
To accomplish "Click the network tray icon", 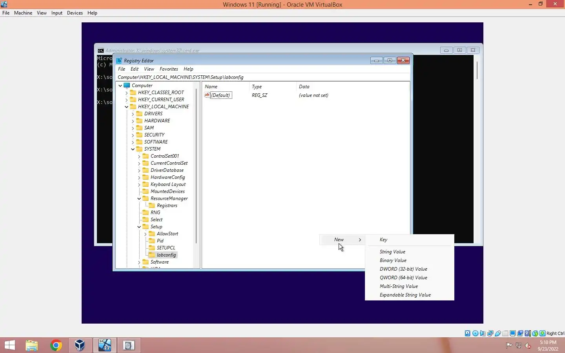I will (x=519, y=346).
